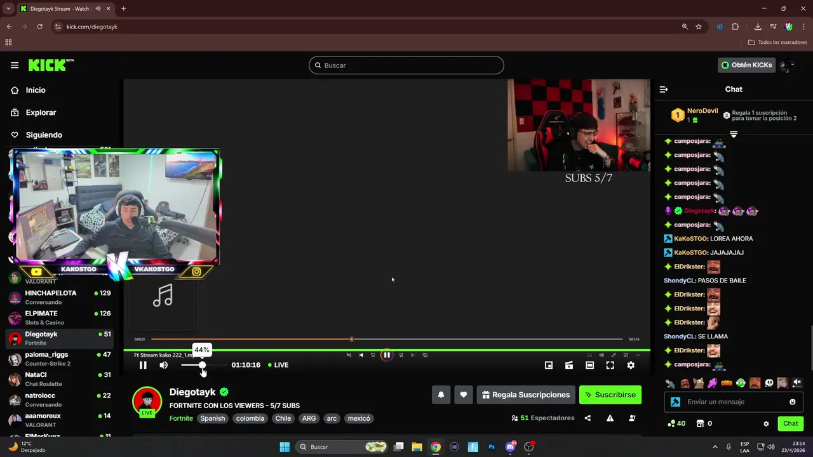Screen dimensions: 813x457
Task: Mute the stream with the speaker icon
Action: pos(164,365)
